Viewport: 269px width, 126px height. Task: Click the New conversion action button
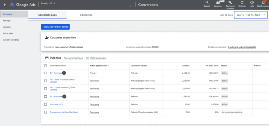click(x=55, y=27)
